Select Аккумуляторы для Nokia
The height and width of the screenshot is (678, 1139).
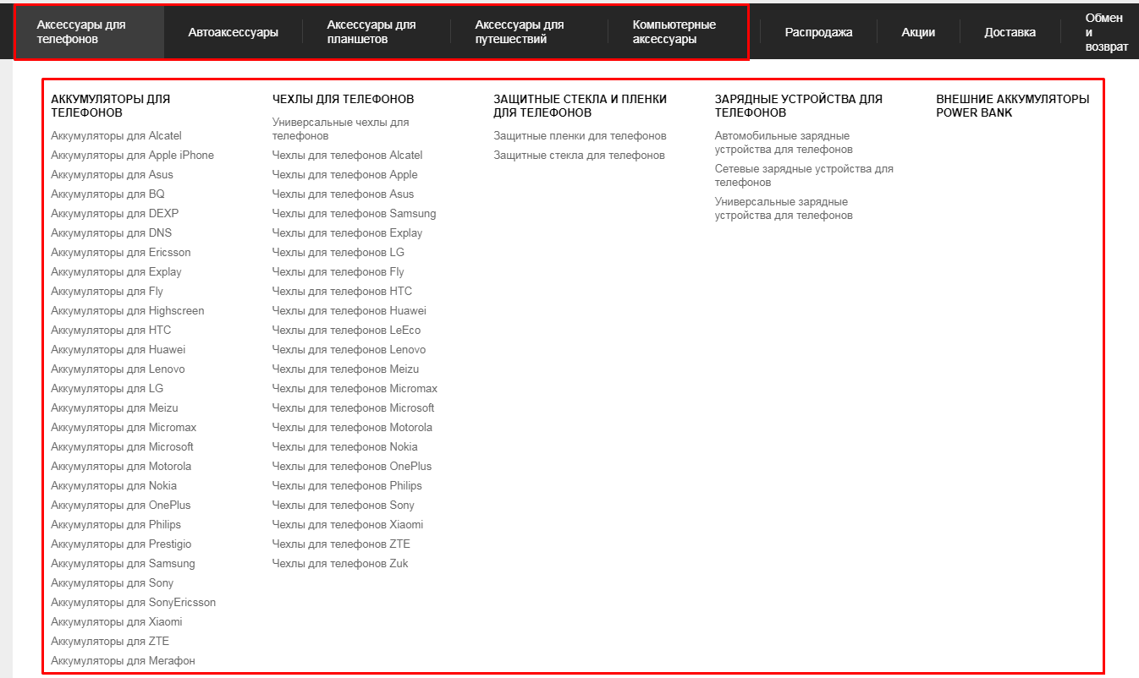click(113, 485)
